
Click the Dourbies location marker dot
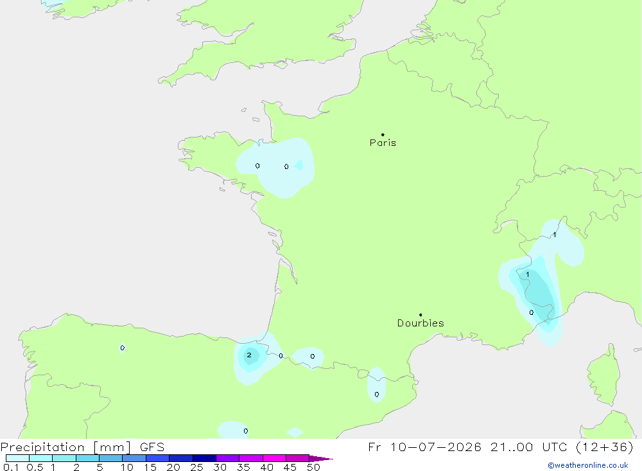421,315
